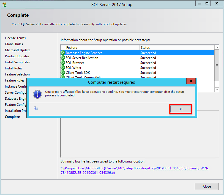Screen dimensions: 224x195
Task: Click the blue information icon in dialog
Action: 37,94
